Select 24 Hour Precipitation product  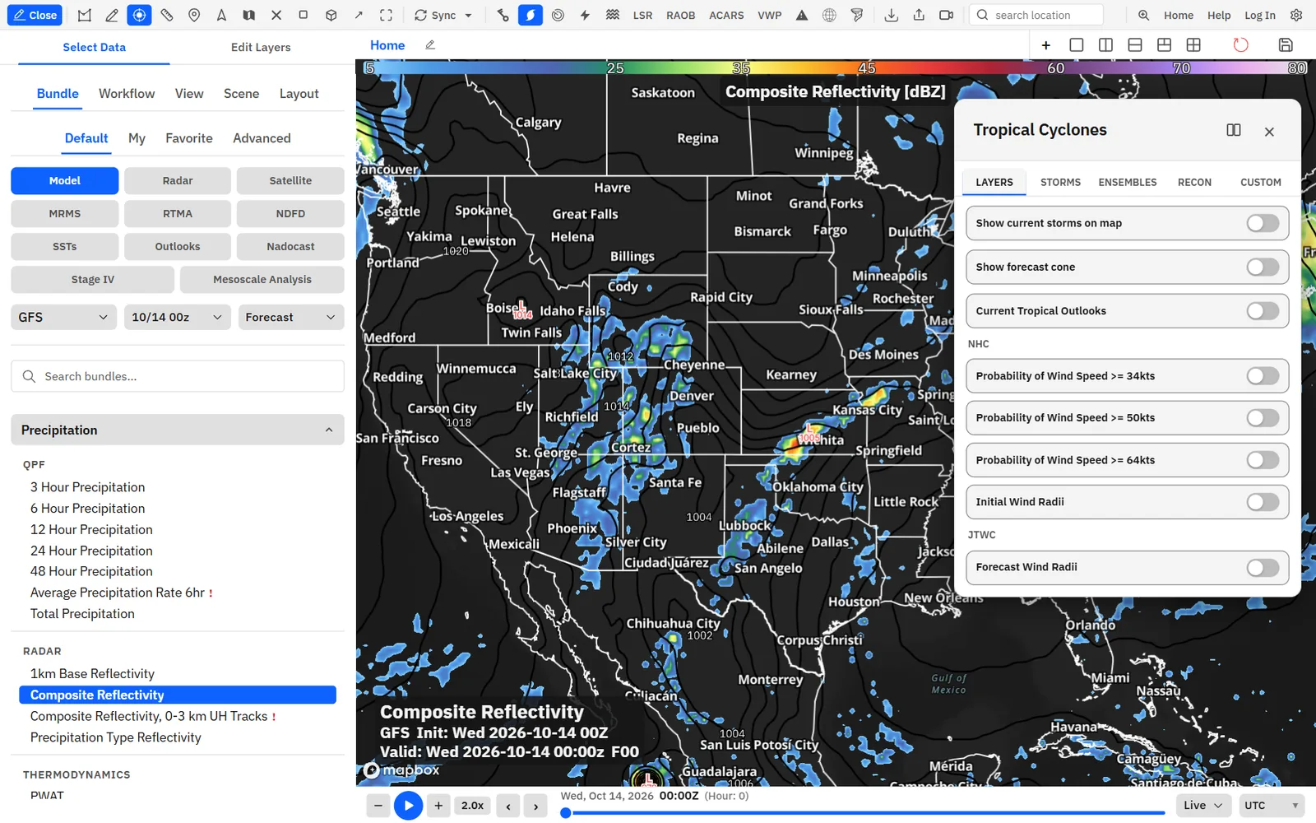tap(91, 551)
